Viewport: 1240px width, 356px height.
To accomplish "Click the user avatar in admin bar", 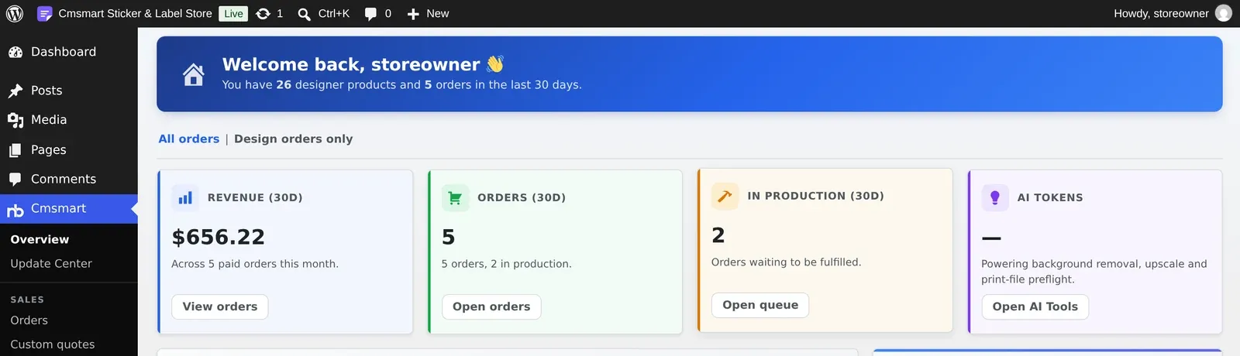I will coord(1224,13).
